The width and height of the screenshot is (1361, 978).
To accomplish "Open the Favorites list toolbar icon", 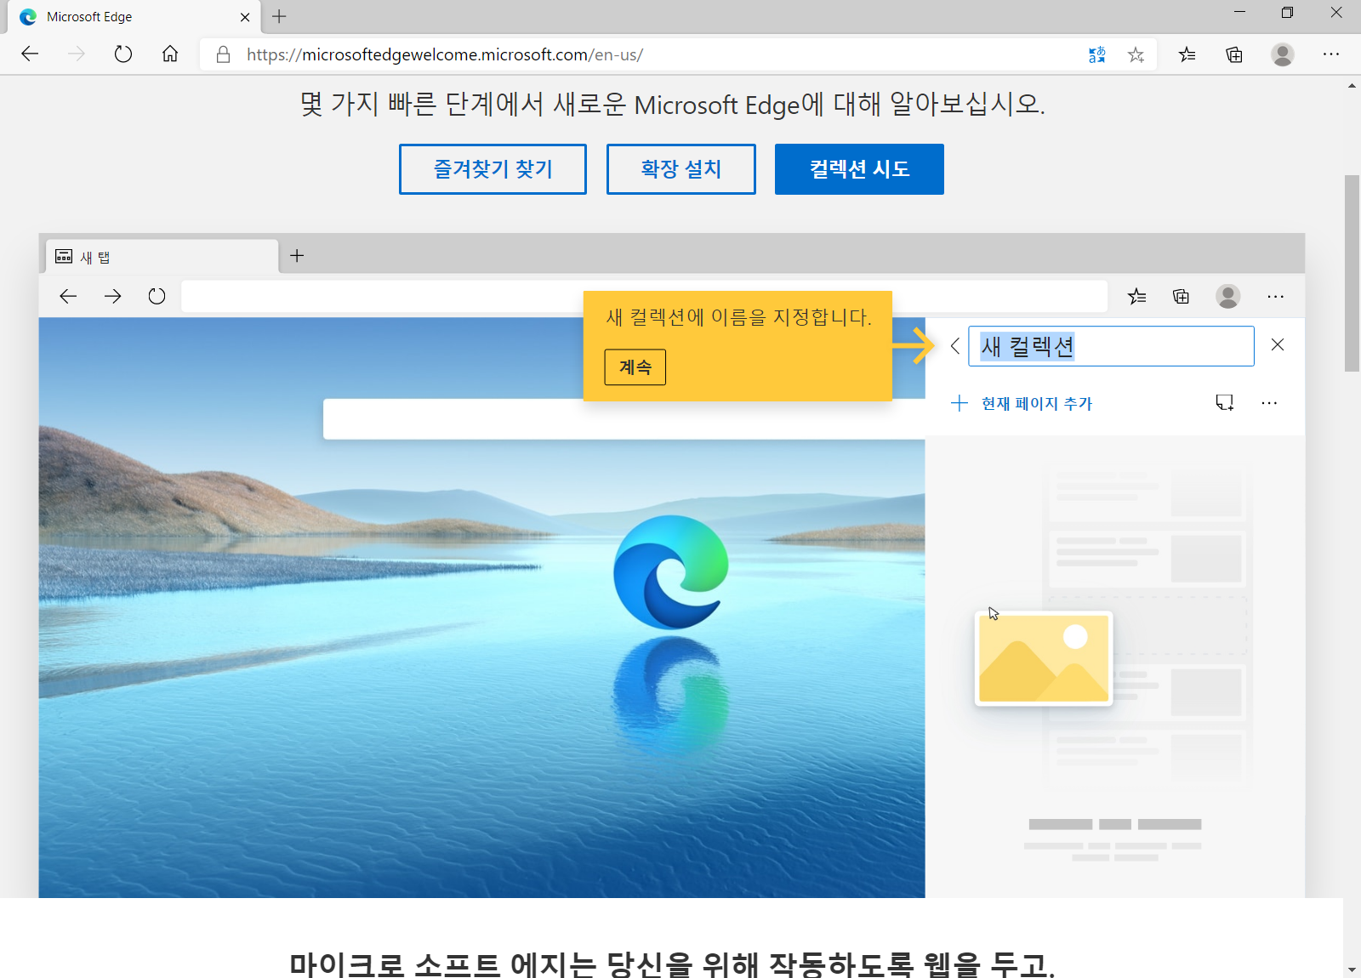I will (x=1187, y=54).
